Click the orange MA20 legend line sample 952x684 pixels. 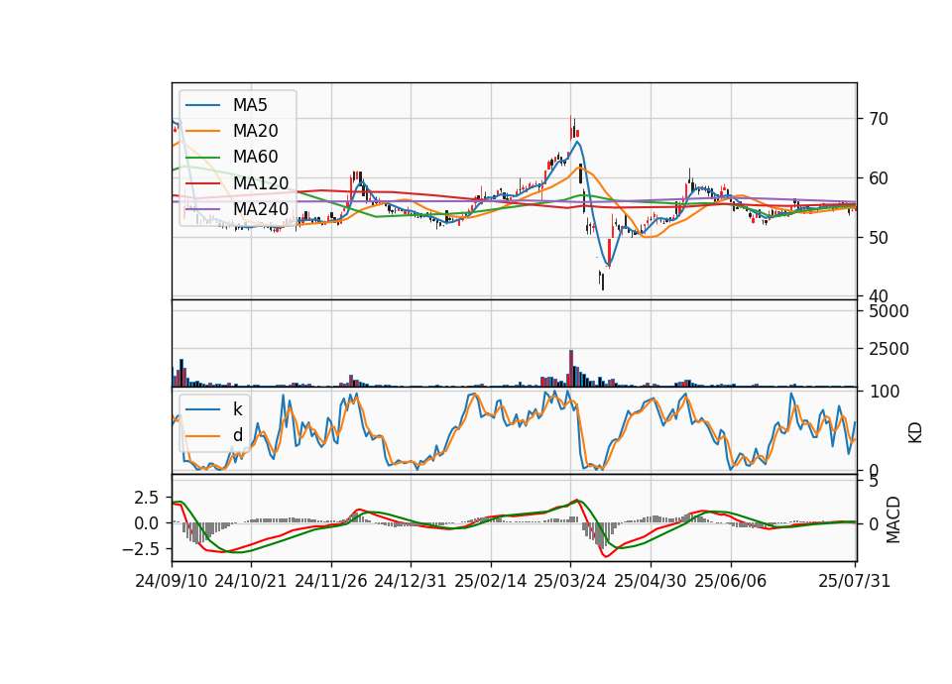click(x=202, y=131)
